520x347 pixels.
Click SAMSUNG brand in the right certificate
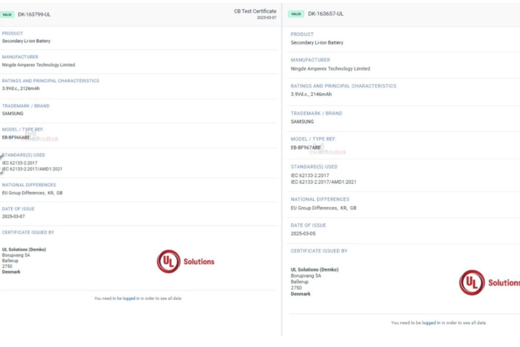click(302, 122)
